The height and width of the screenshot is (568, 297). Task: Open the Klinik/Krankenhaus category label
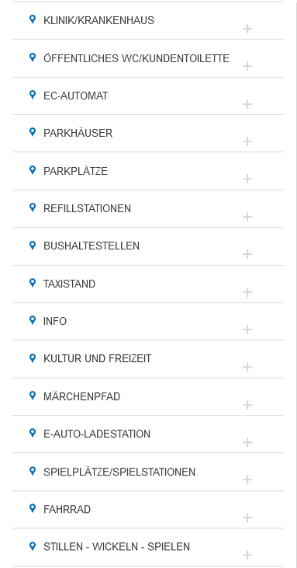(98, 21)
